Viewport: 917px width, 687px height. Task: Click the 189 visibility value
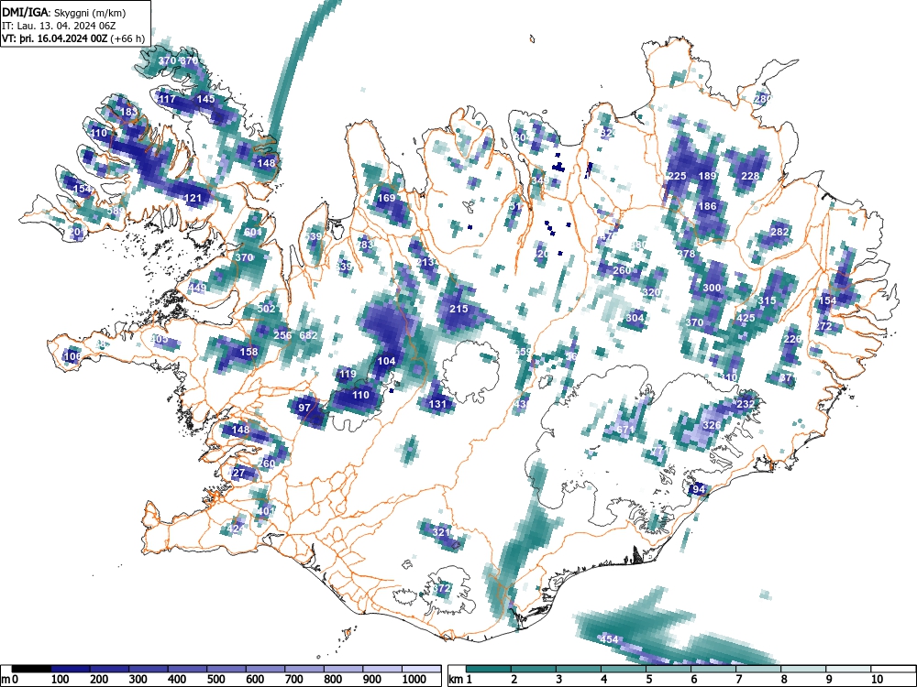(707, 176)
